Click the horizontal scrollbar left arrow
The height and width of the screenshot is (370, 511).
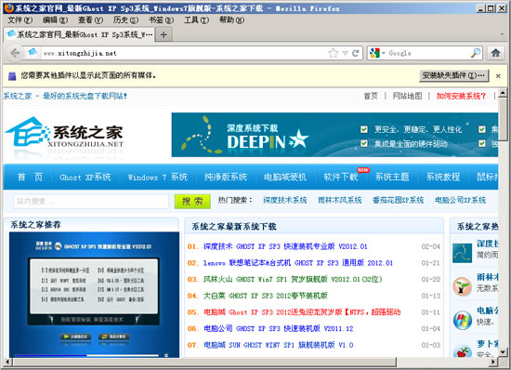(x=7, y=362)
